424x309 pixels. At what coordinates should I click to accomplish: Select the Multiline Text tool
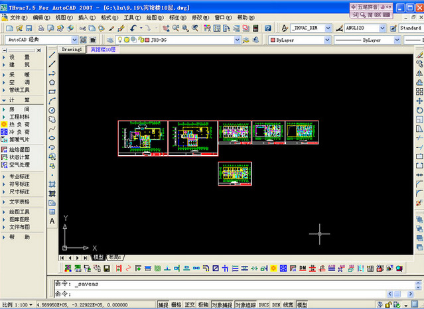click(x=52, y=221)
